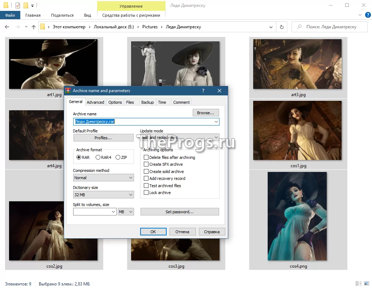Viewport: 372px width, 288px height.
Task: Select the General tab
Action: click(x=76, y=102)
